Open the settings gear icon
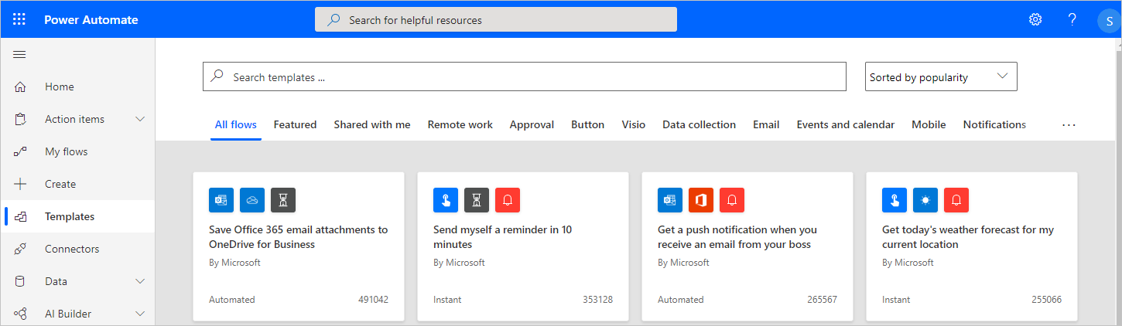1122x326 pixels. 1035,19
